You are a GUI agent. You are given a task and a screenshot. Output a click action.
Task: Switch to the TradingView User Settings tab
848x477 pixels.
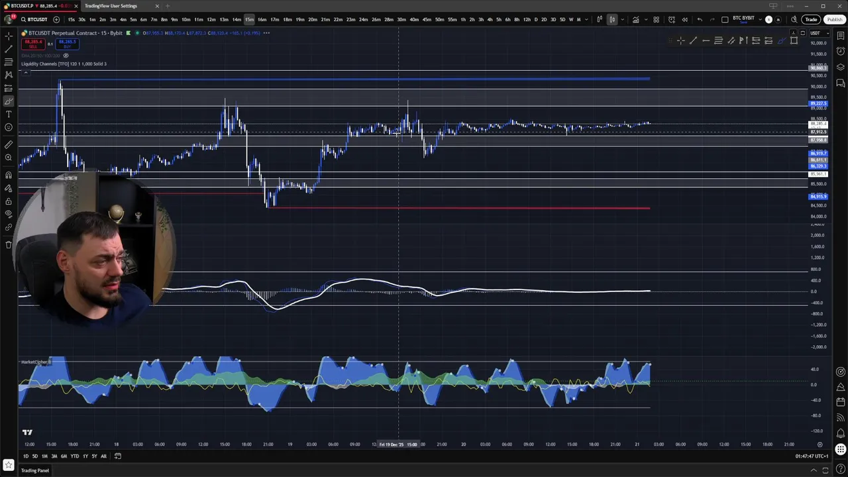pyautogui.click(x=111, y=6)
